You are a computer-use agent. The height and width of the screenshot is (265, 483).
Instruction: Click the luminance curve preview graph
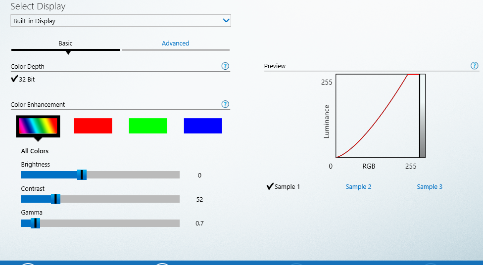click(378, 116)
